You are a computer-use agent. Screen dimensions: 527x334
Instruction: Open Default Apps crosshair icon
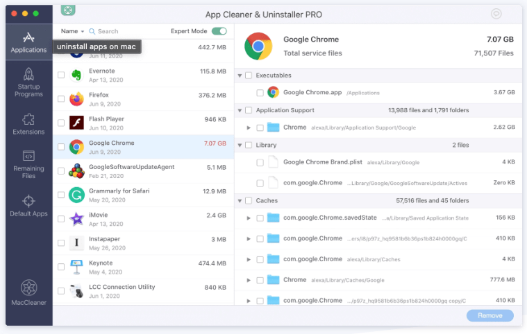coord(28,201)
